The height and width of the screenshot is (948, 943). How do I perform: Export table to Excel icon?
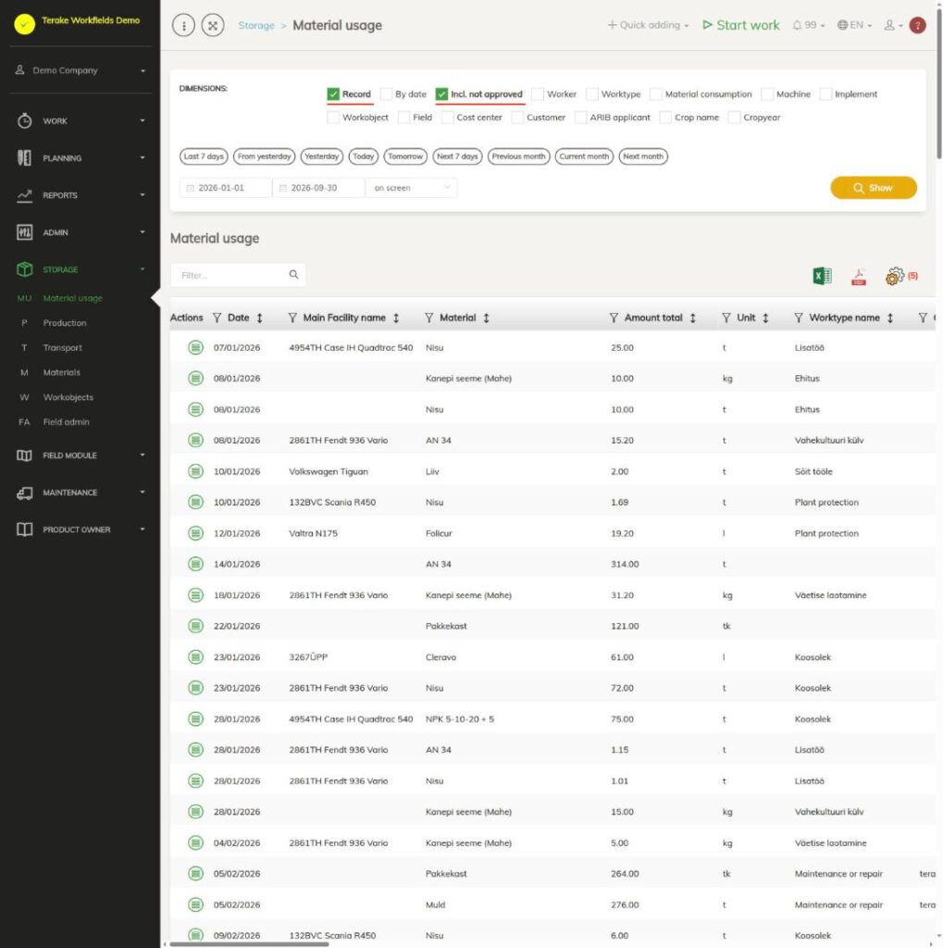[x=822, y=276]
